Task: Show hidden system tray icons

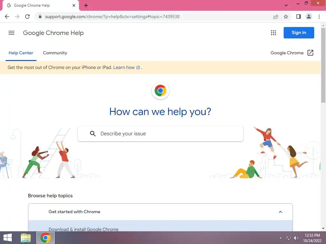Action: [280, 238]
